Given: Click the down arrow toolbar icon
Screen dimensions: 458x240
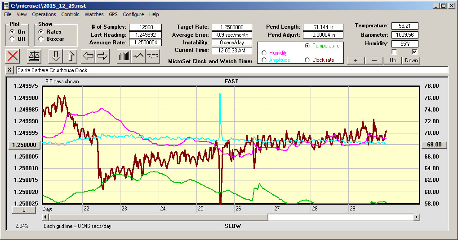Looking at the screenshot, I should tap(56, 56).
